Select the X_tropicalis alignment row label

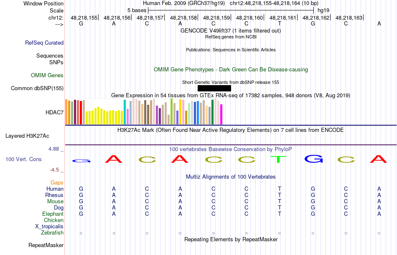pyautogui.click(x=49, y=227)
